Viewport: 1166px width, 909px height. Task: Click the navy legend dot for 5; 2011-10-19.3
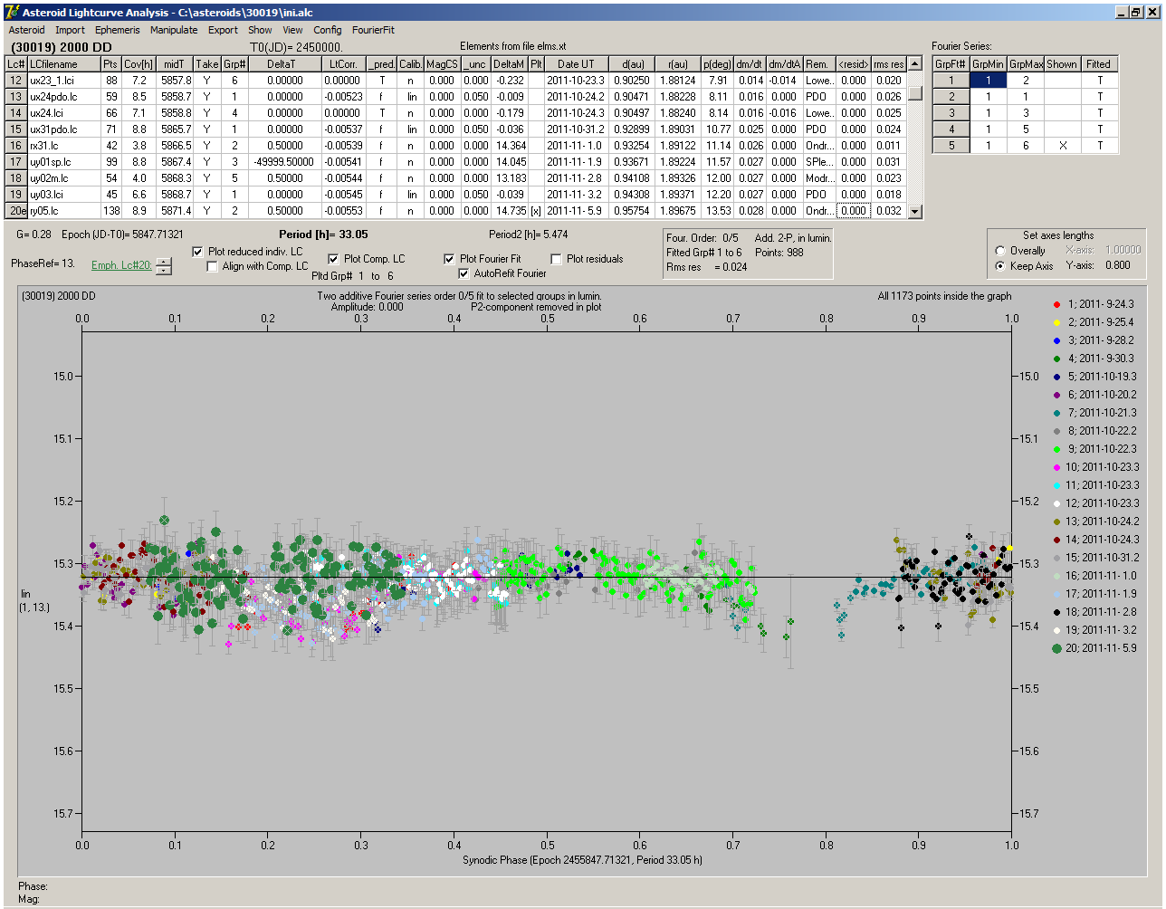point(1056,377)
